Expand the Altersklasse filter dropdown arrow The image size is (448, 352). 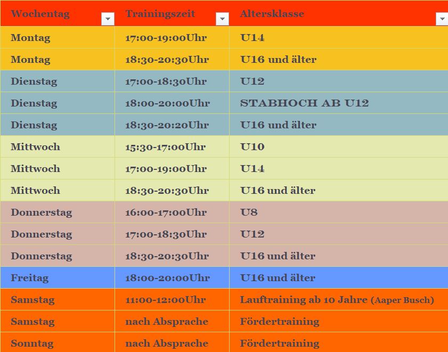coord(442,19)
